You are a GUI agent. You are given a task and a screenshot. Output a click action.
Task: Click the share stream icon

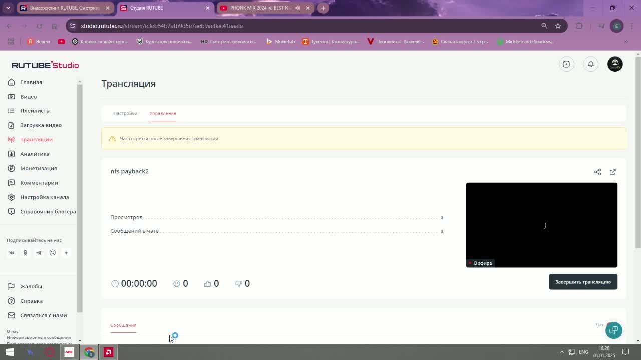tap(597, 172)
